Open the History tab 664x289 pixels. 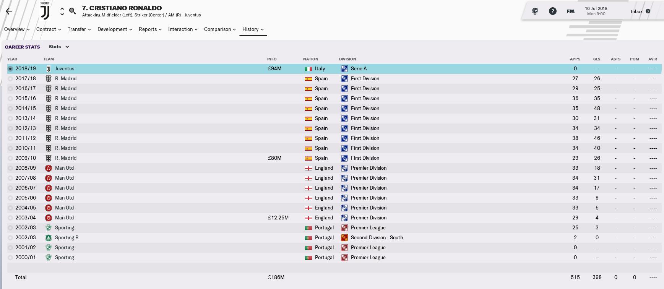[x=253, y=29]
